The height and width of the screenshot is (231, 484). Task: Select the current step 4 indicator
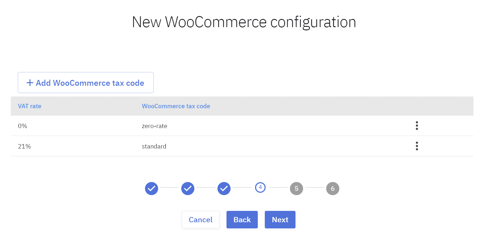click(260, 187)
